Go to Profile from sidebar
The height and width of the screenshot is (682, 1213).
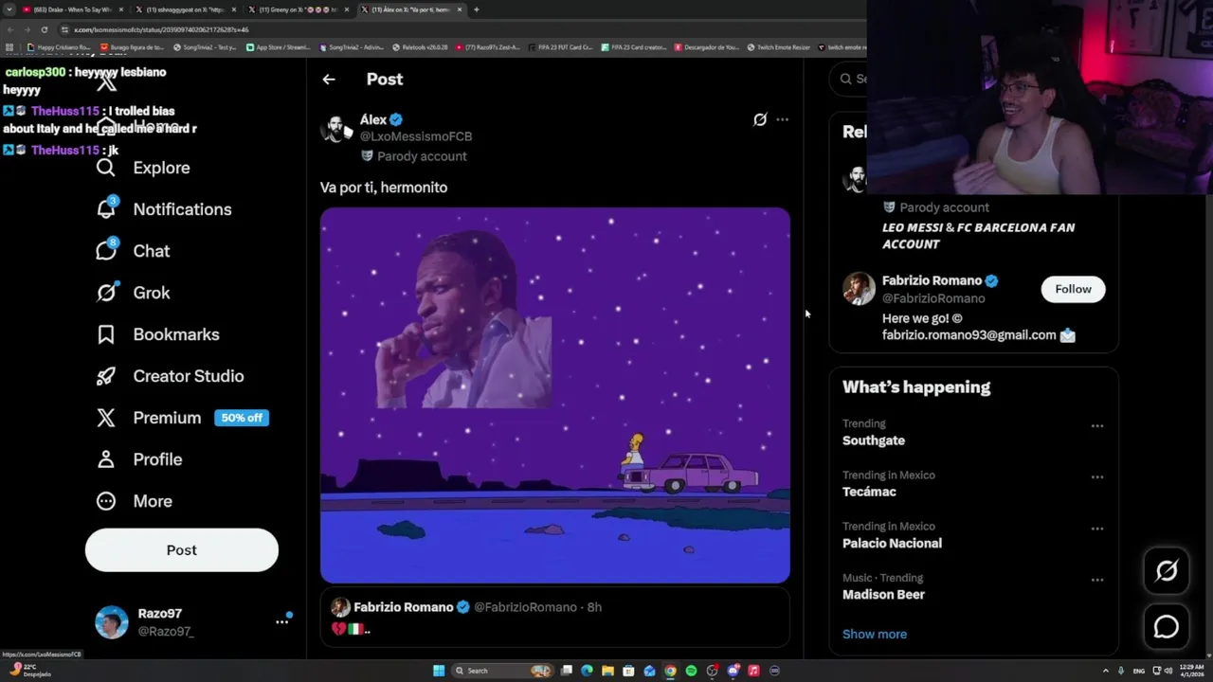click(x=138, y=459)
